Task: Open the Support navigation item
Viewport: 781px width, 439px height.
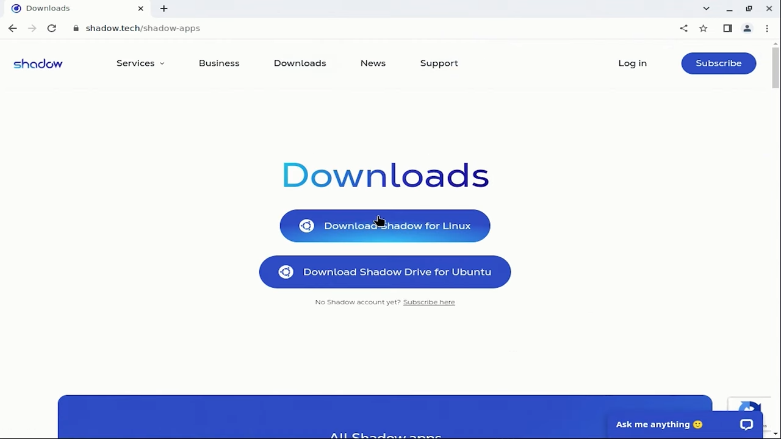Action: click(x=439, y=63)
